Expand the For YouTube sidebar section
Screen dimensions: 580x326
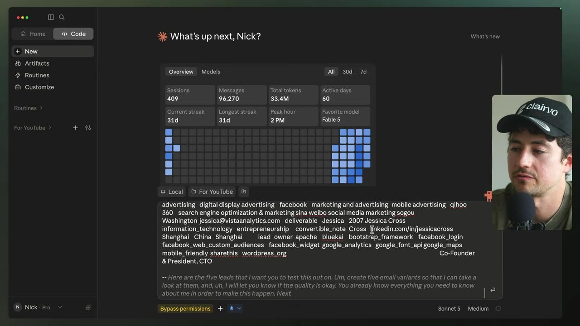(x=50, y=128)
